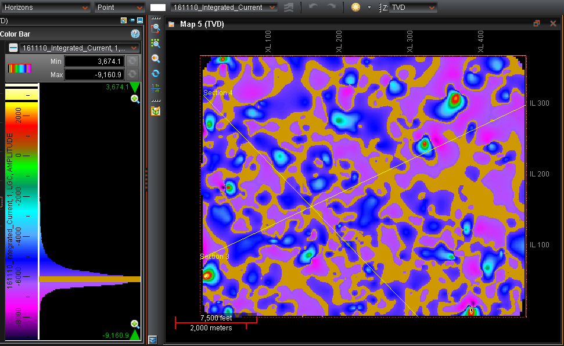Click the IL 100 axis label
The height and width of the screenshot is (346, 564).
539,245
